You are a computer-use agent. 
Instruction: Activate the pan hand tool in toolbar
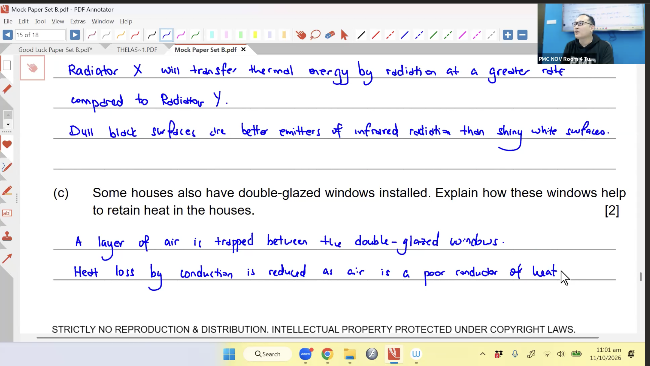[301, 35]
